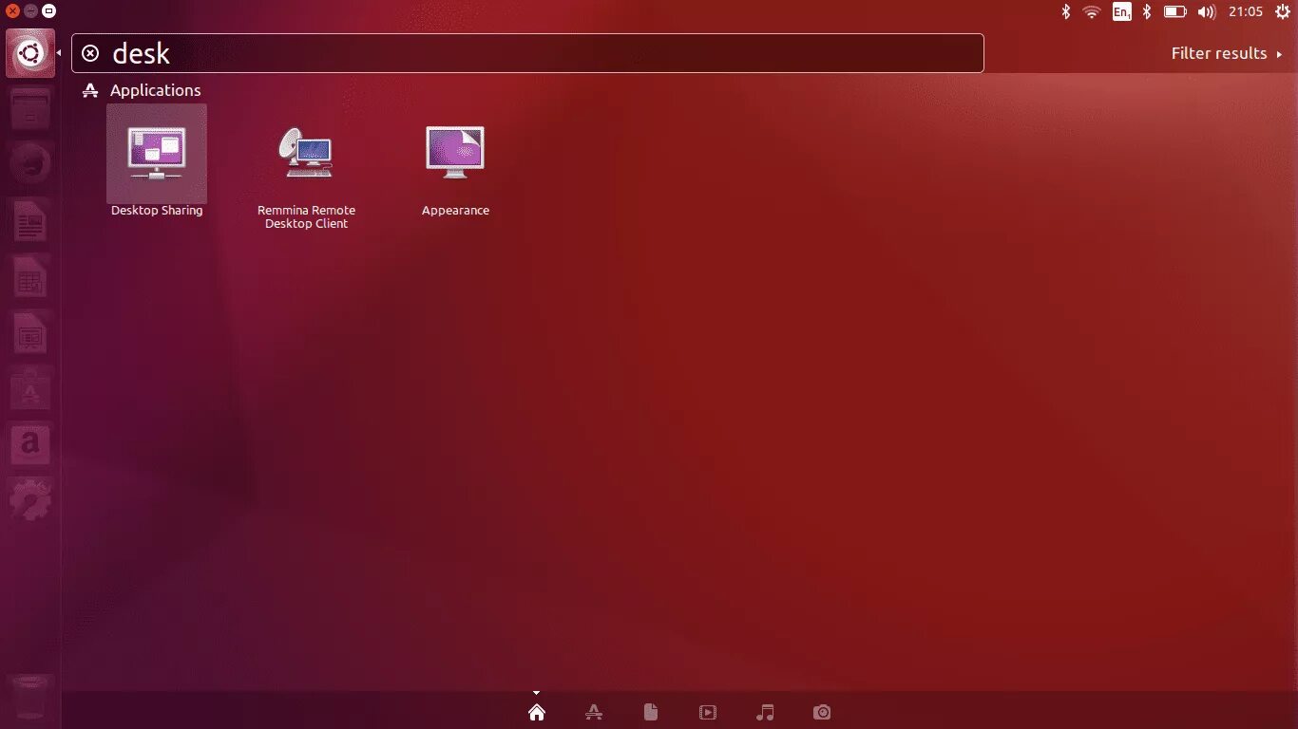Screen dimensions: 1298x729
Task: Clear the search text with the X icon
Action: [x=90, y=53]
